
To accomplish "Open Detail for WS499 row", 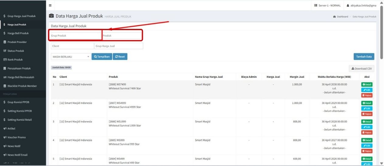I will tap(367, 159).
